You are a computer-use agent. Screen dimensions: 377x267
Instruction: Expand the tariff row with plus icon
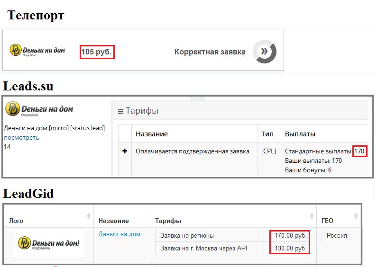(125, 151)
